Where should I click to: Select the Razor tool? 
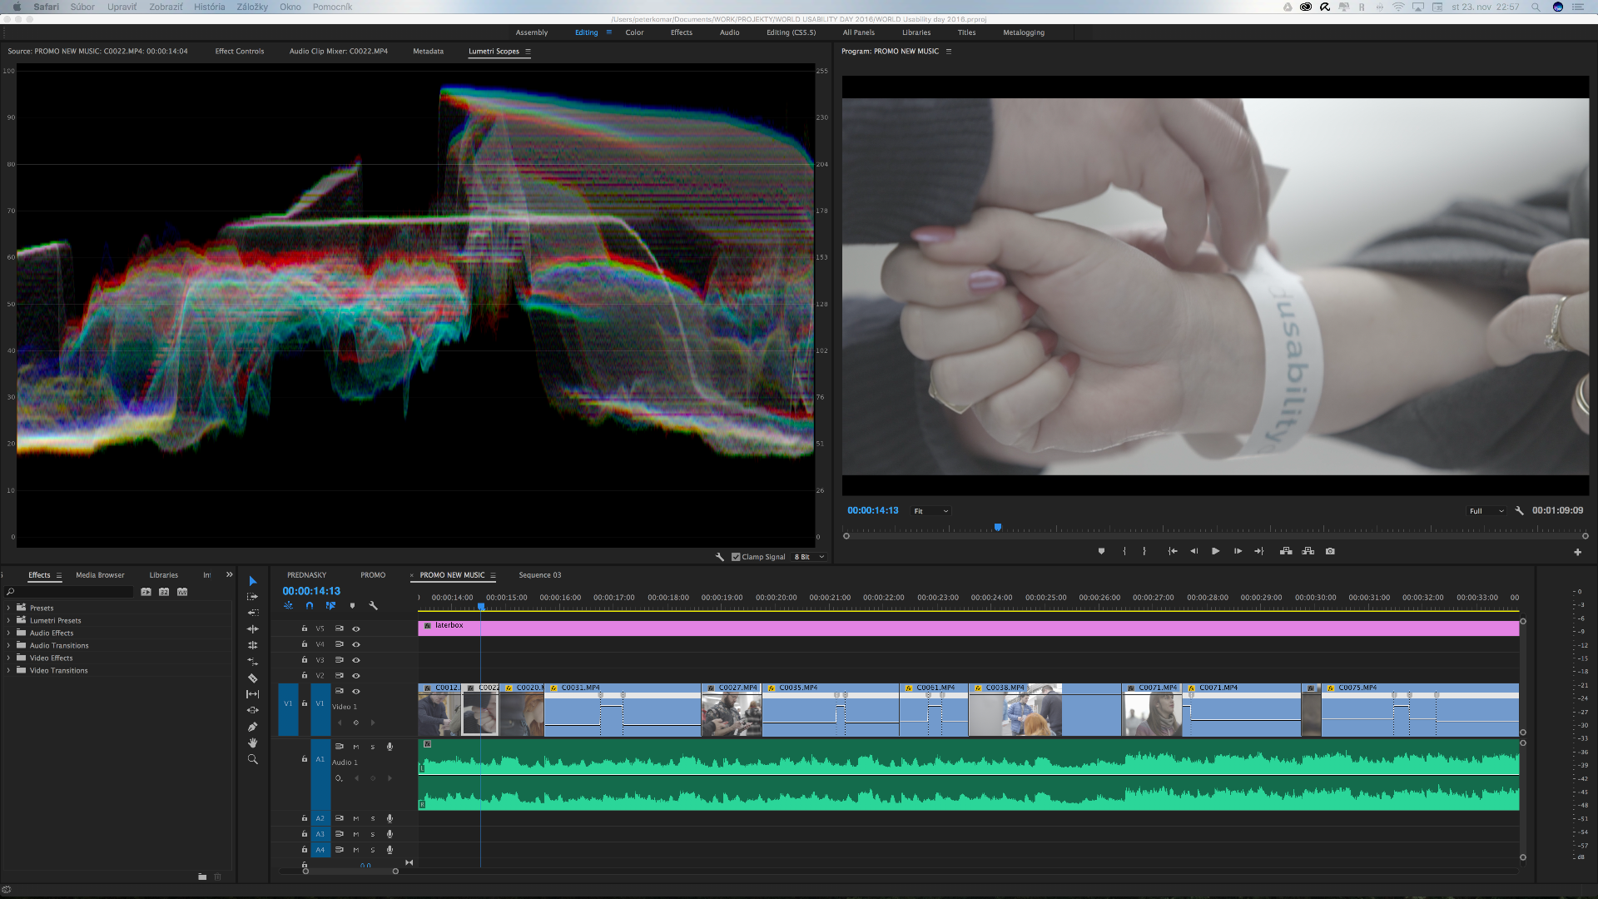coord(253,678)
